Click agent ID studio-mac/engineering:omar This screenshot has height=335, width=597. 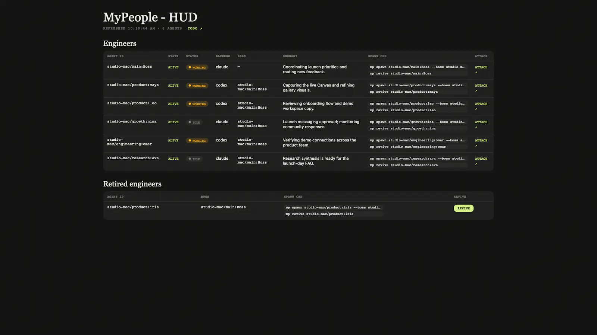tap(129, 142)
